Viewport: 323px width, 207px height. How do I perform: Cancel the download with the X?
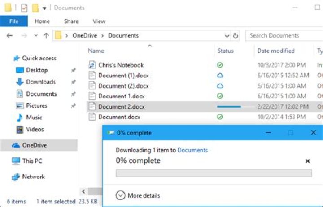[x=307, y=161]
